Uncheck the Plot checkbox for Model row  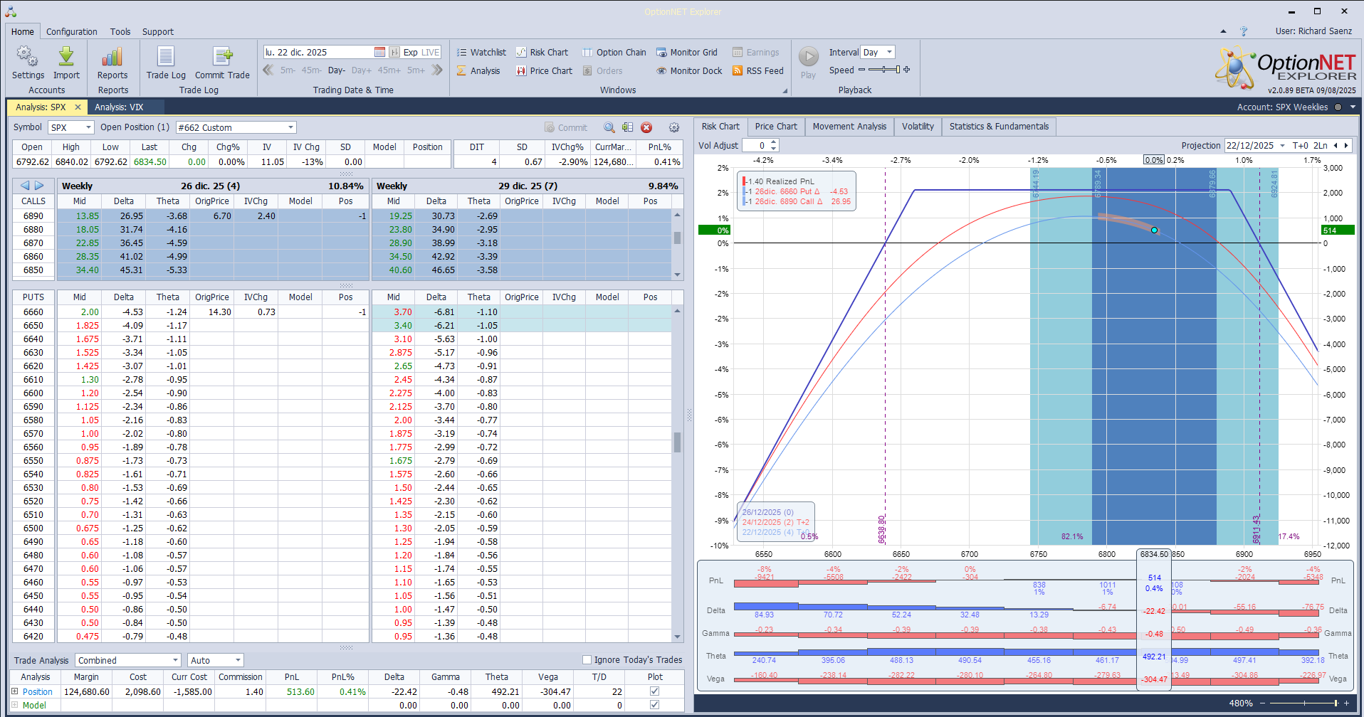click(x=654, y=705)
